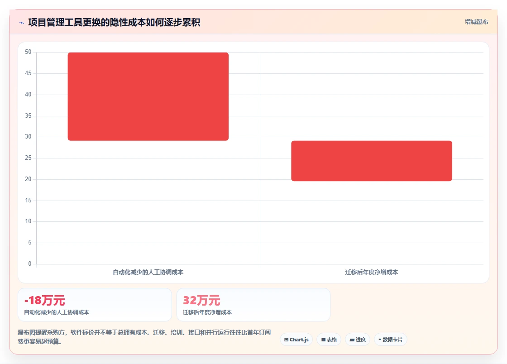Viewport: 507px width, 364px height.
Task: Click the 进度 tag chip
Action: pos(358,340)
